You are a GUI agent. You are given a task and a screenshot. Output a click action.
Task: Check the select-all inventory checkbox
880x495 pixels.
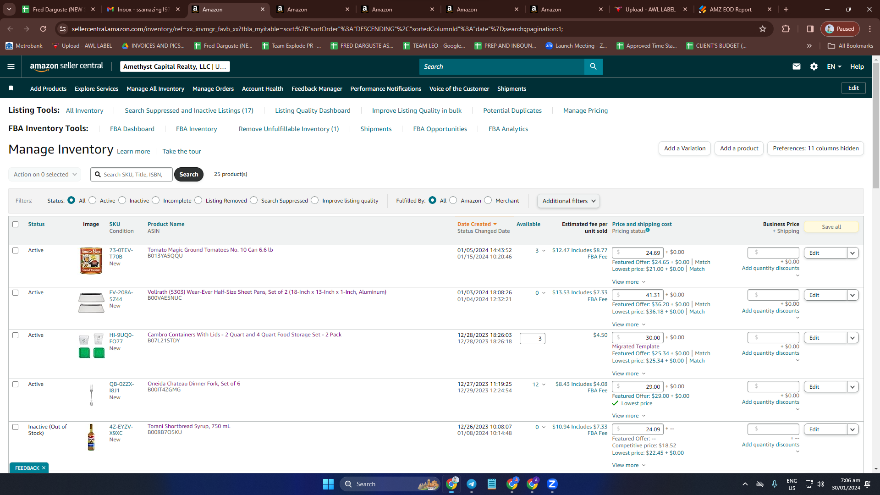[x=16, y=224]
